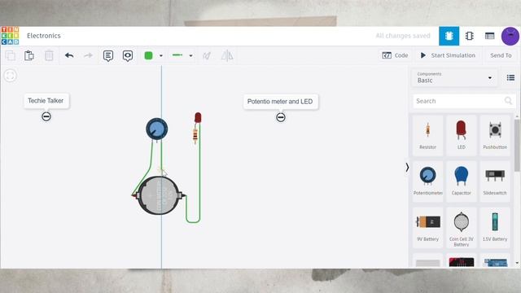521x293 pixels.
Task: Select the Coin Cell 3V Battery component
Action: (462, 228)
